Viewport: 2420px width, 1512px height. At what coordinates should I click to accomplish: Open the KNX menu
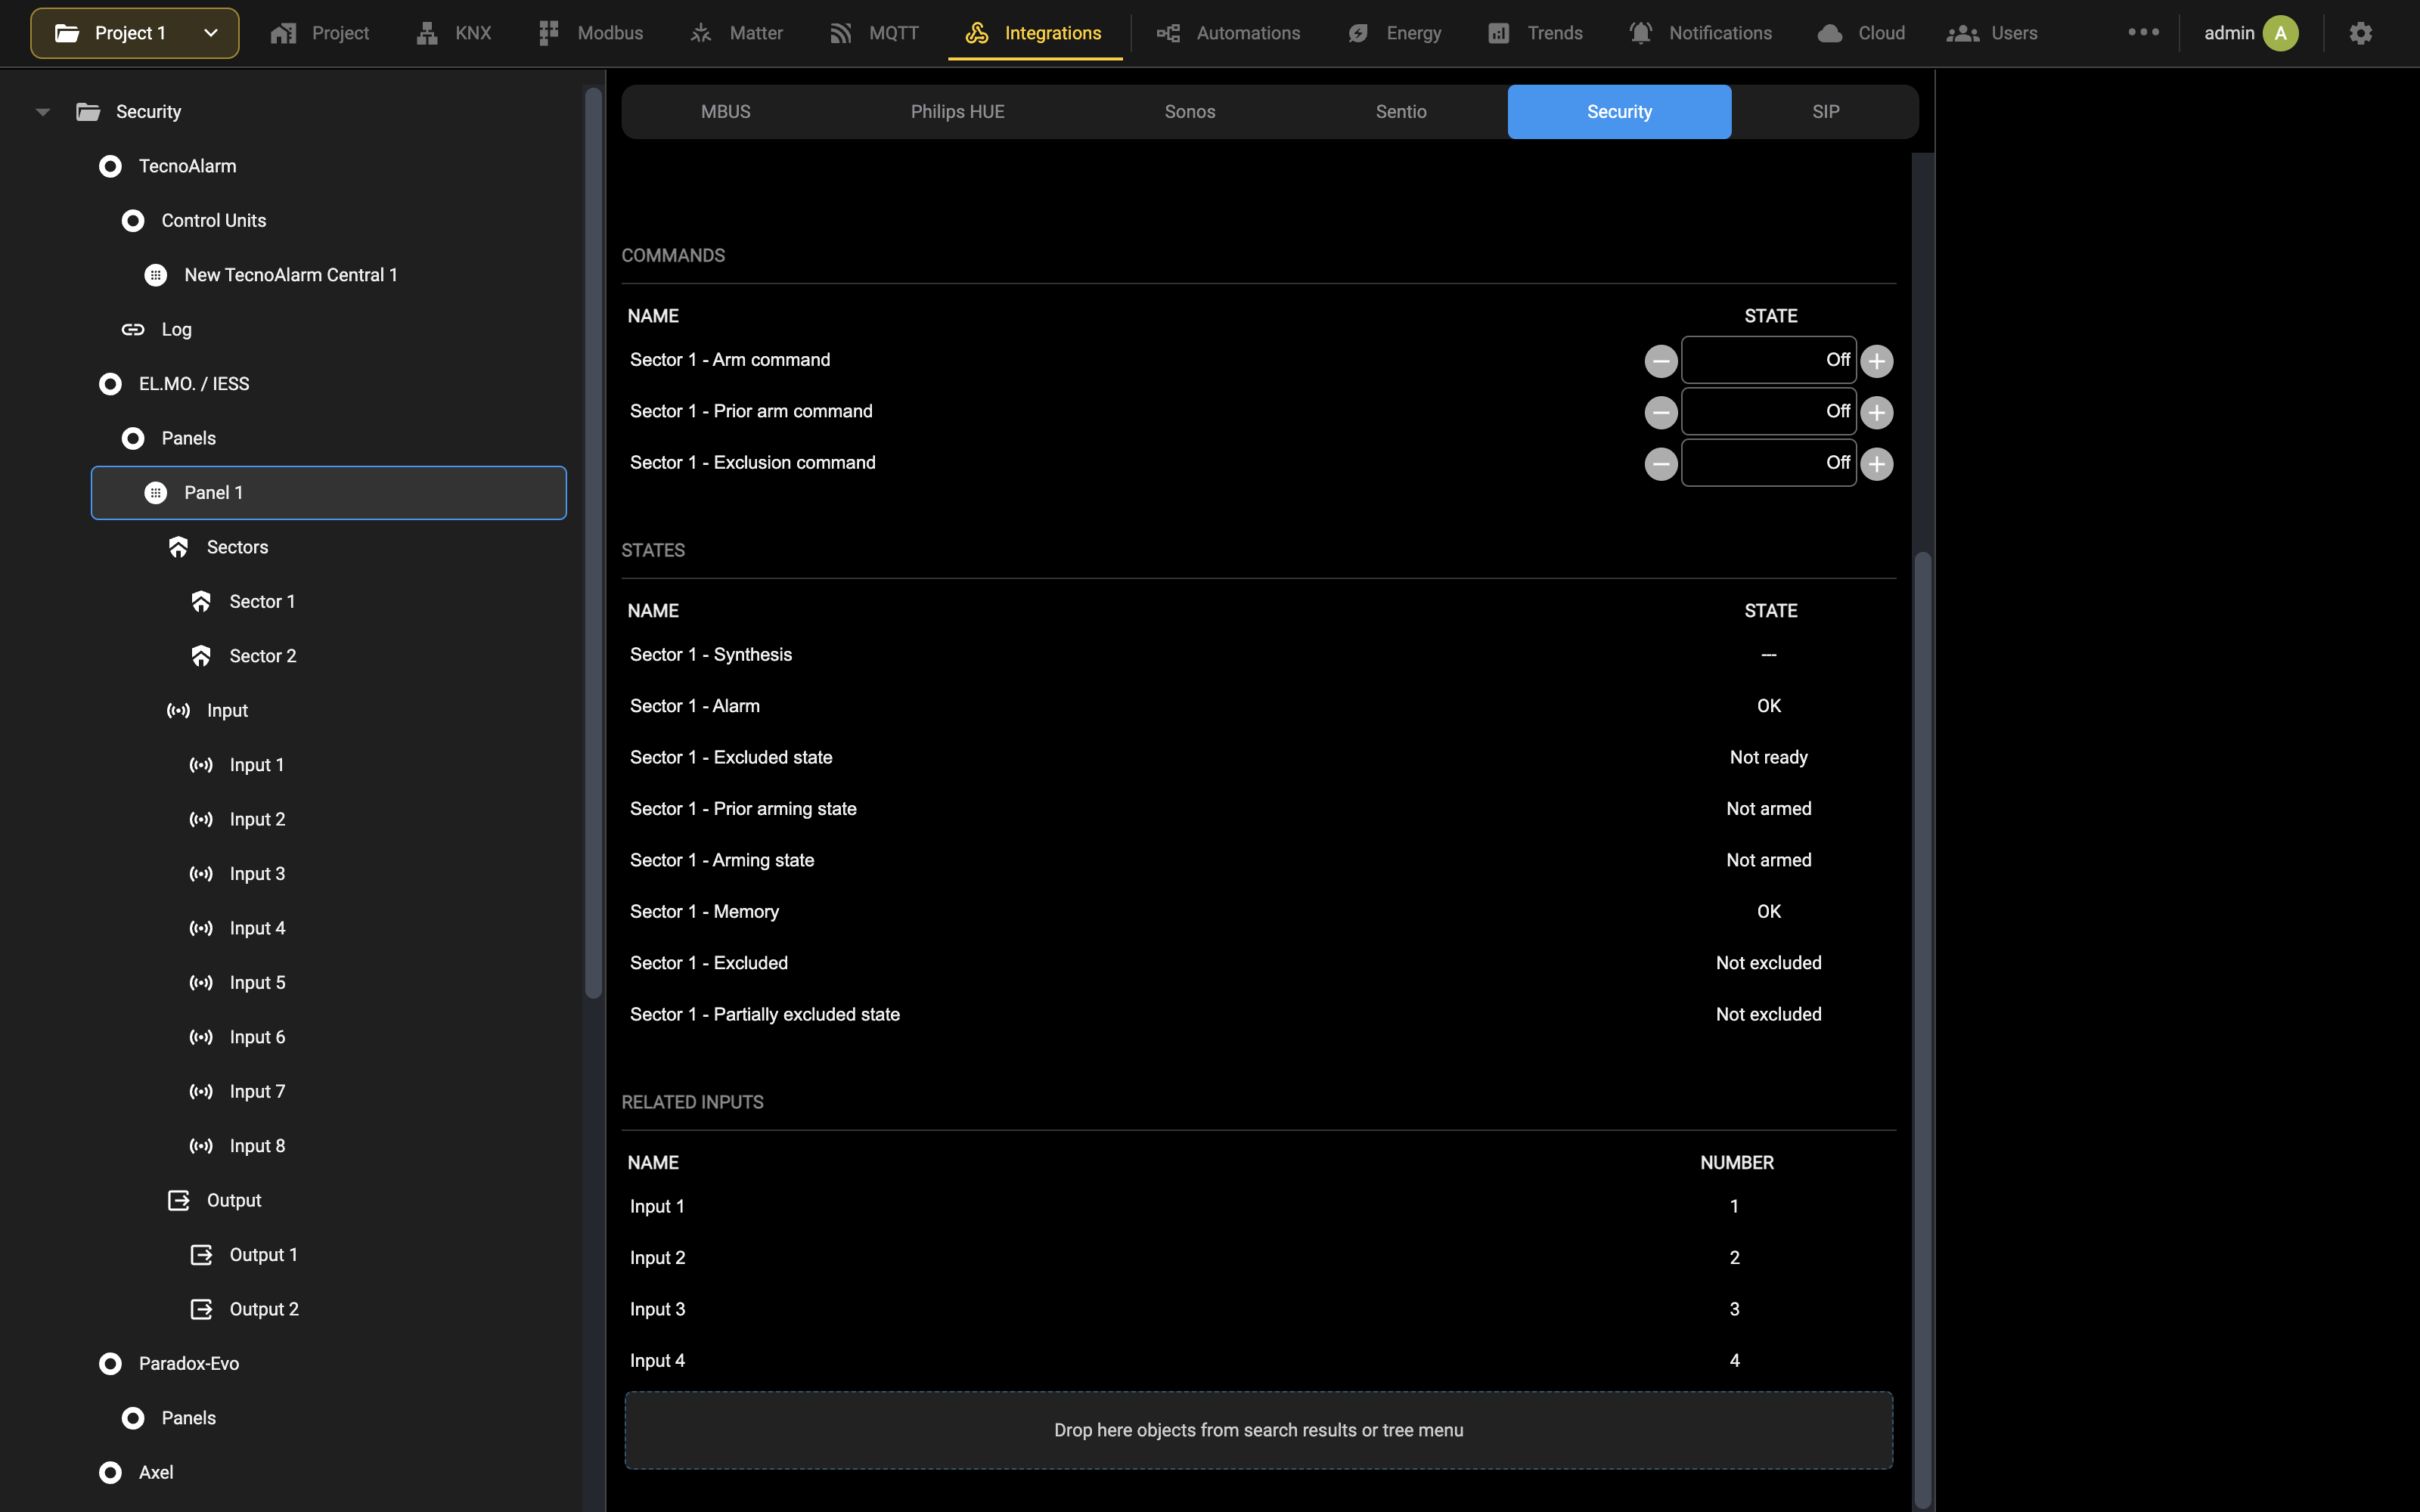(454, 33)
